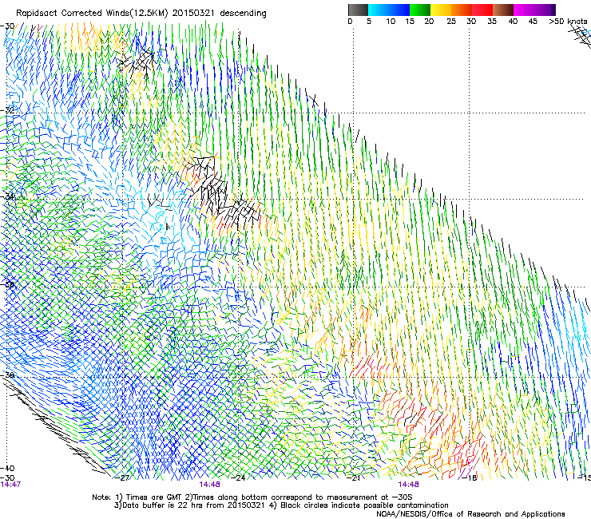
Task: Click the '-38' latitude axis label
Action: (7, 376)
